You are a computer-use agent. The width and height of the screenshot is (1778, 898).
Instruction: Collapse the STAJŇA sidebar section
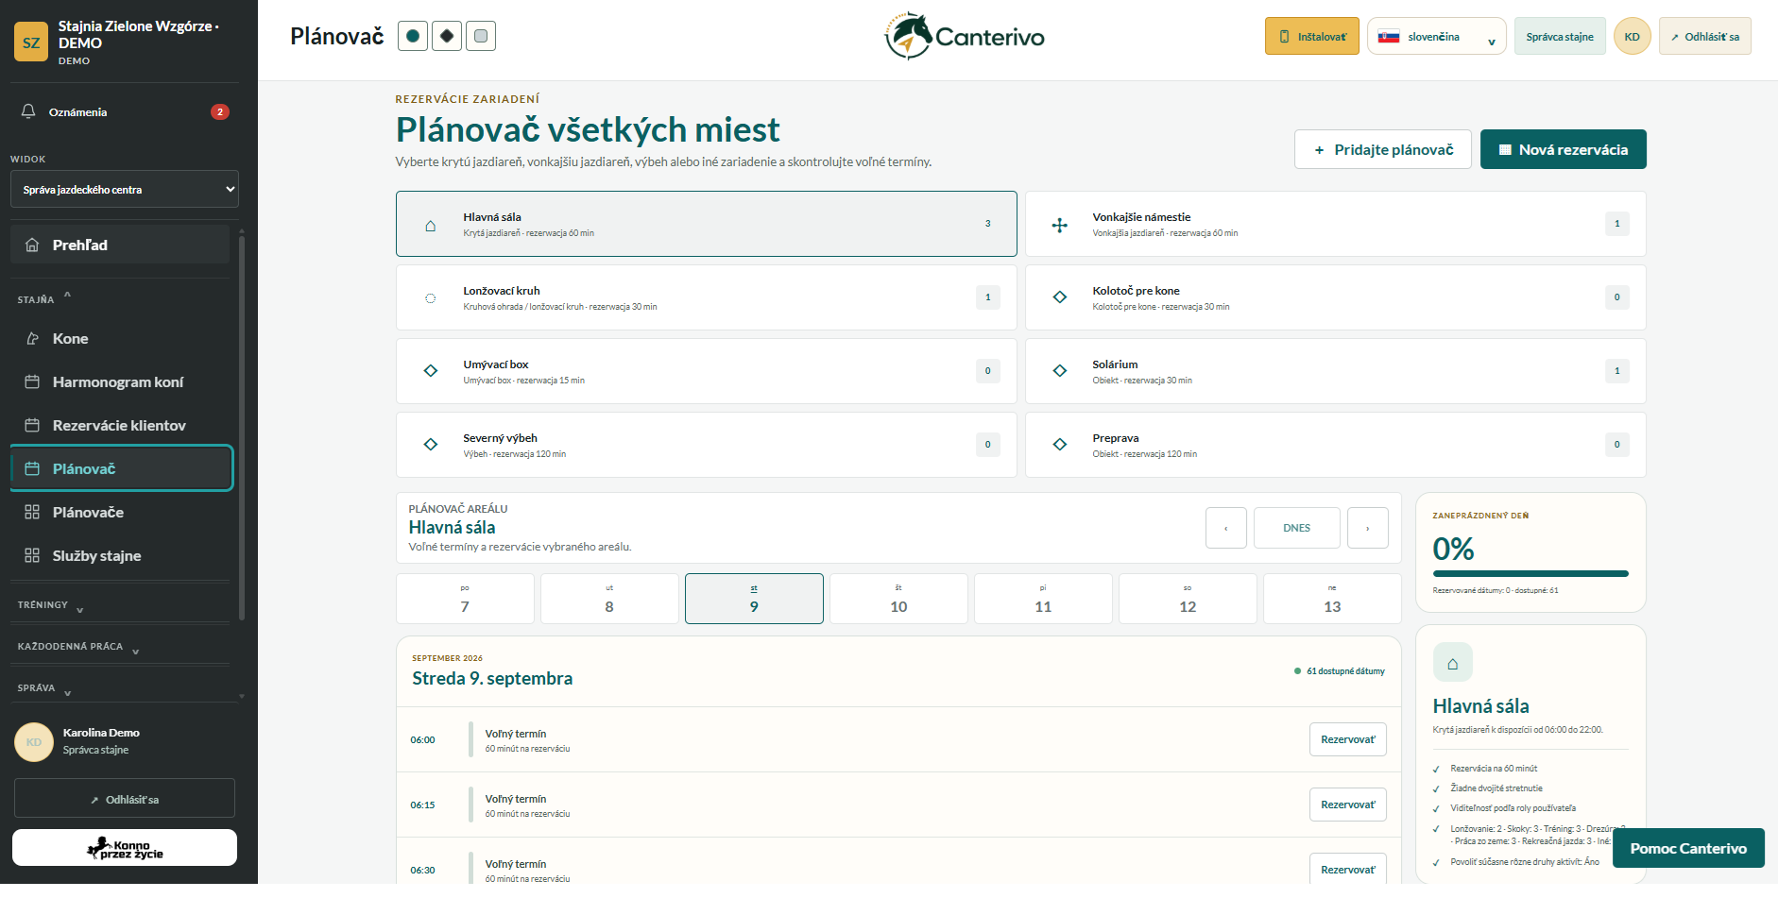tap(44, 298)
